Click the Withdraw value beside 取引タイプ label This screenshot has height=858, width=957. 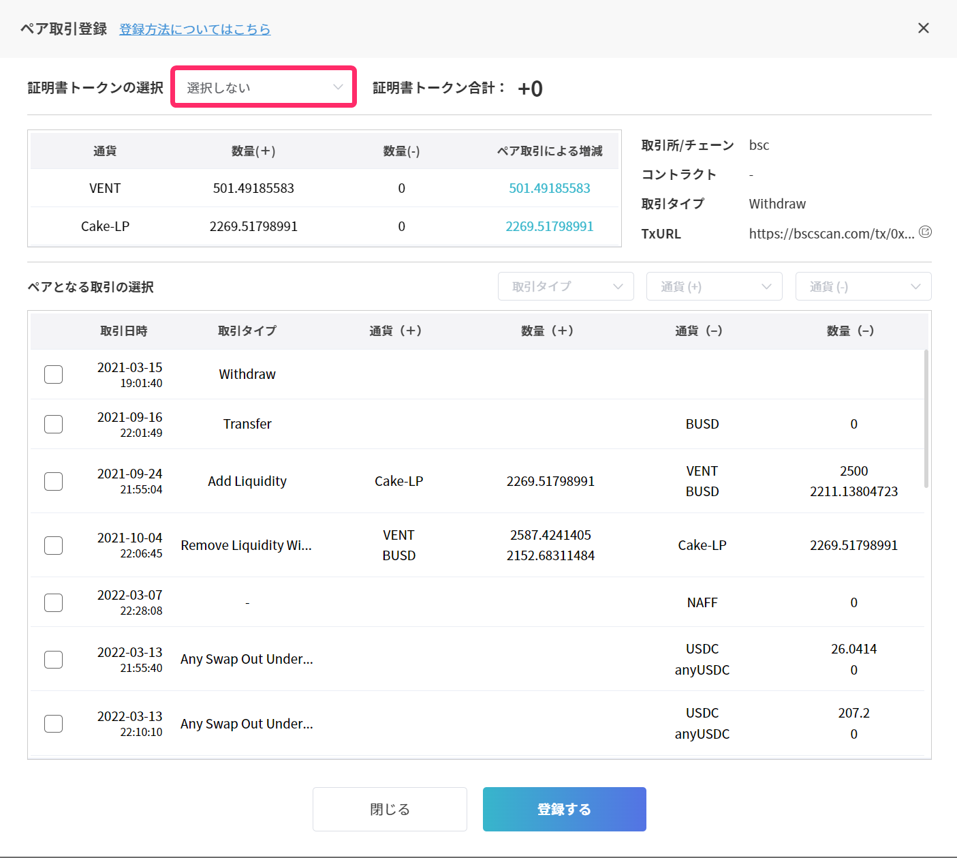pyautogui.click(x=777, y=204)
